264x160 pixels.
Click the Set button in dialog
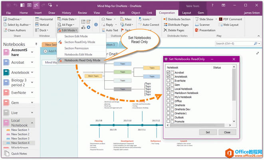click(208, 132)
